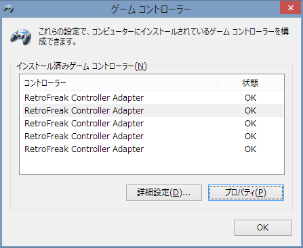
Task: Open プロパティ(P) for the selected controller
Action: (246, 193)
